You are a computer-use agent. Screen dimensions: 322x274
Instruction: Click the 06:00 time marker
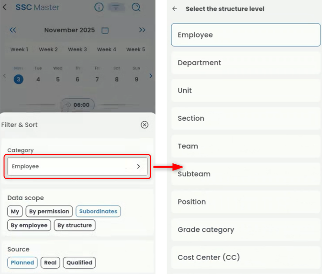point(78,105)
